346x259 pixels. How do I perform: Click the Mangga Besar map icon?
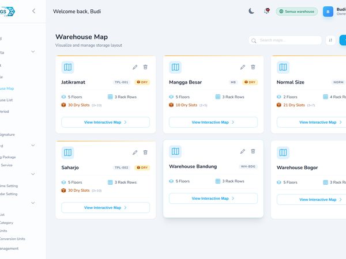coord(175,67)
